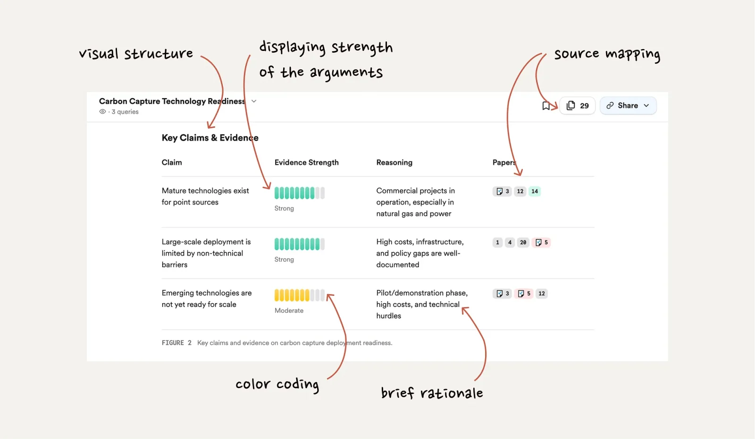Expand the Carbon Capture Technology Readiness title chevron
The width and height of the screenshot is (755, 439).
(254, 101)
